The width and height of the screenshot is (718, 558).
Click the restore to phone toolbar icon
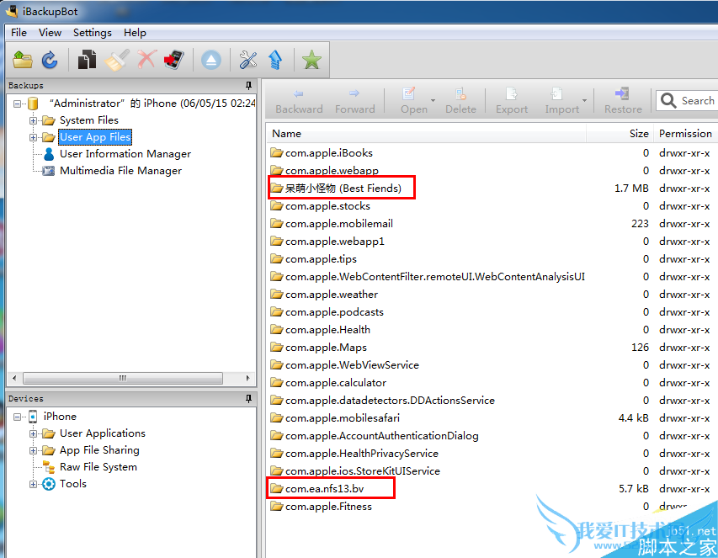click(174, 60)
